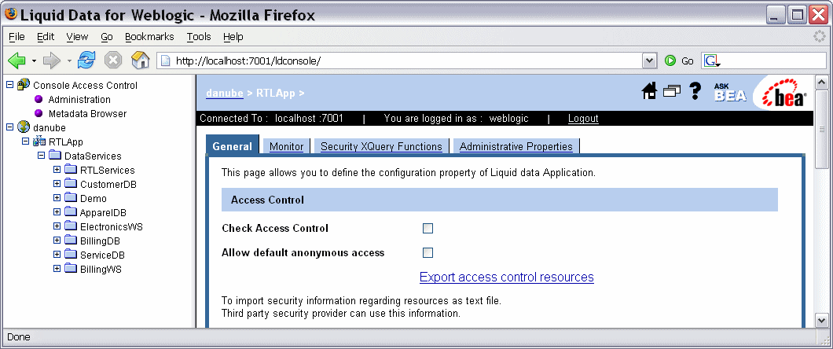This screenshot has width=833, height=349.
Task: Click Export access control resources link
Action: [x=507, y=277]
